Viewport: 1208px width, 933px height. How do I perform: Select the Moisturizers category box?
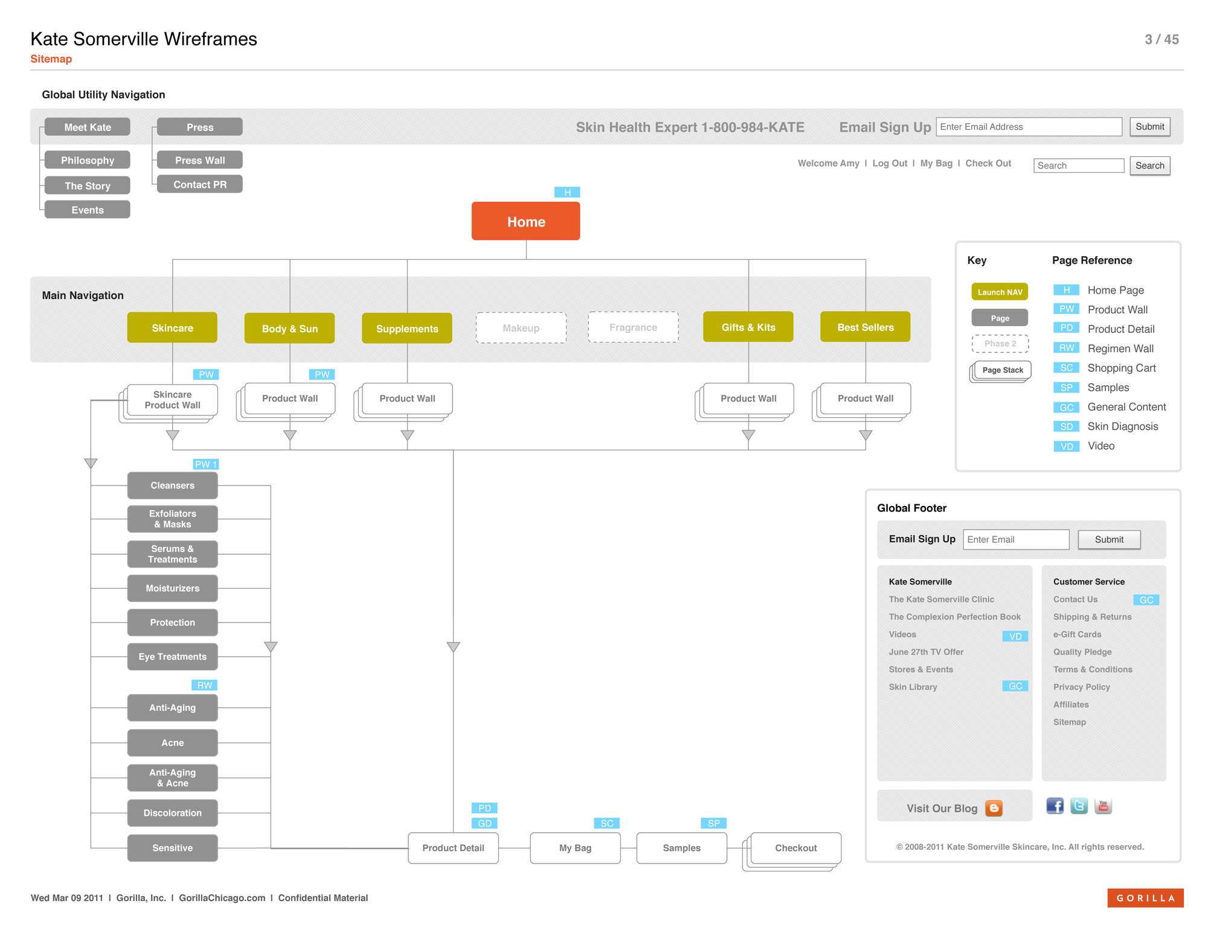point(172,588)
